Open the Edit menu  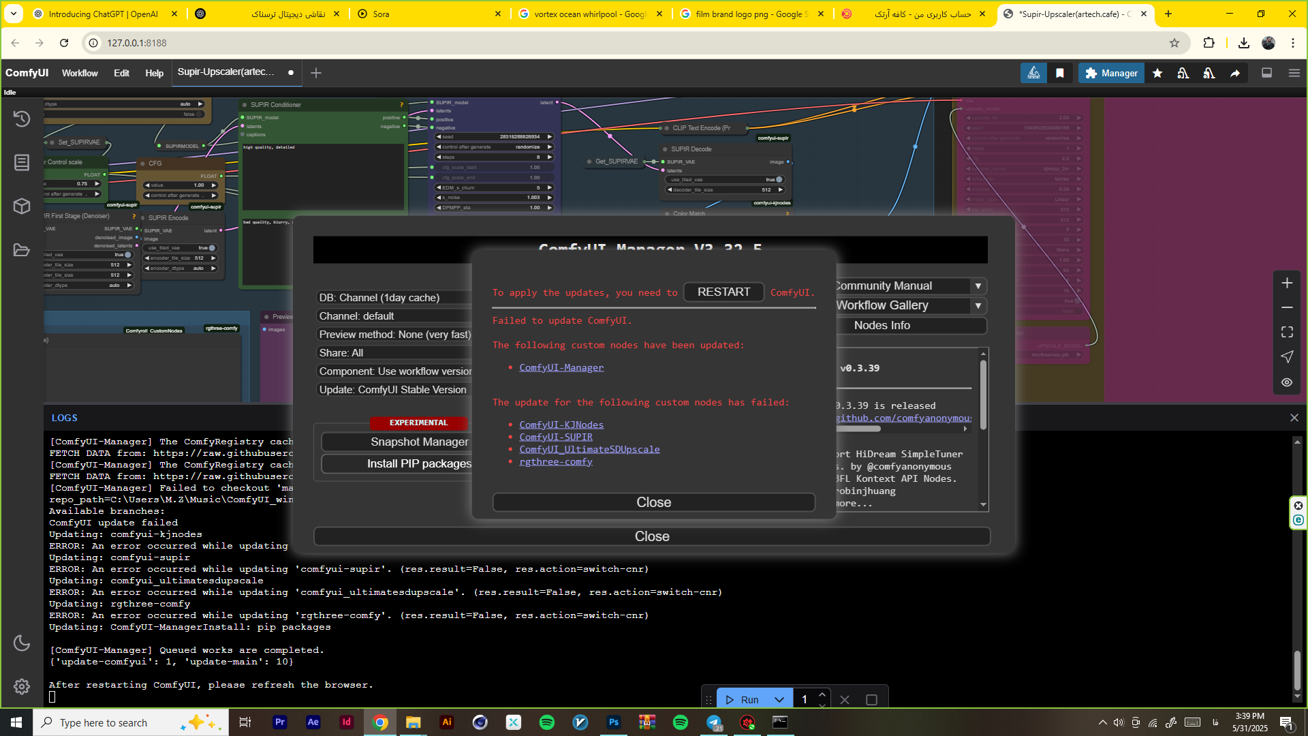[121, 73]
